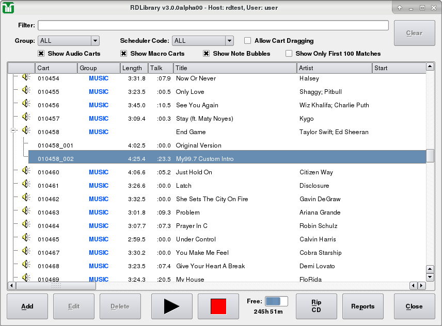Click the audio icon next to cart 010463
This screenshot has width=442, height=326.
(x=26, y=211)
